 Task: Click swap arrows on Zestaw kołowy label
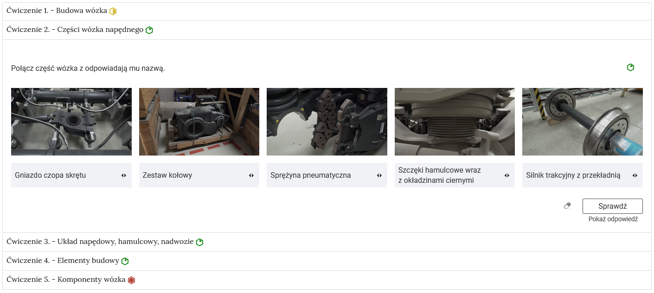(251, 175)
